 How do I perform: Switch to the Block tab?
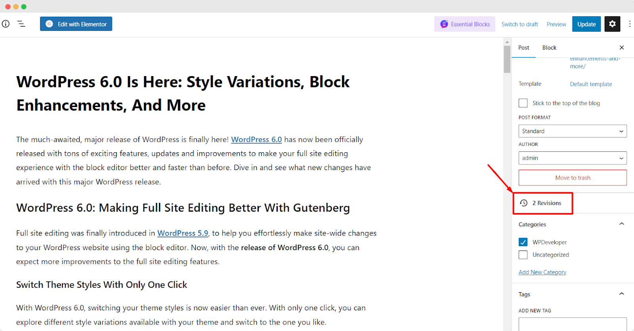(x=549, y=47)
